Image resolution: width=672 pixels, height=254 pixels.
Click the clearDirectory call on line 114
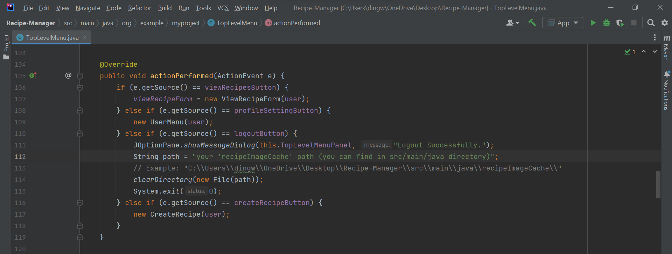(x=162, y=180)
